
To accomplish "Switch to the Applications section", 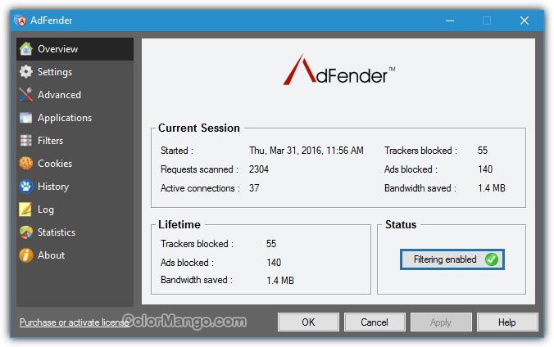I will (x=75, y=118).
